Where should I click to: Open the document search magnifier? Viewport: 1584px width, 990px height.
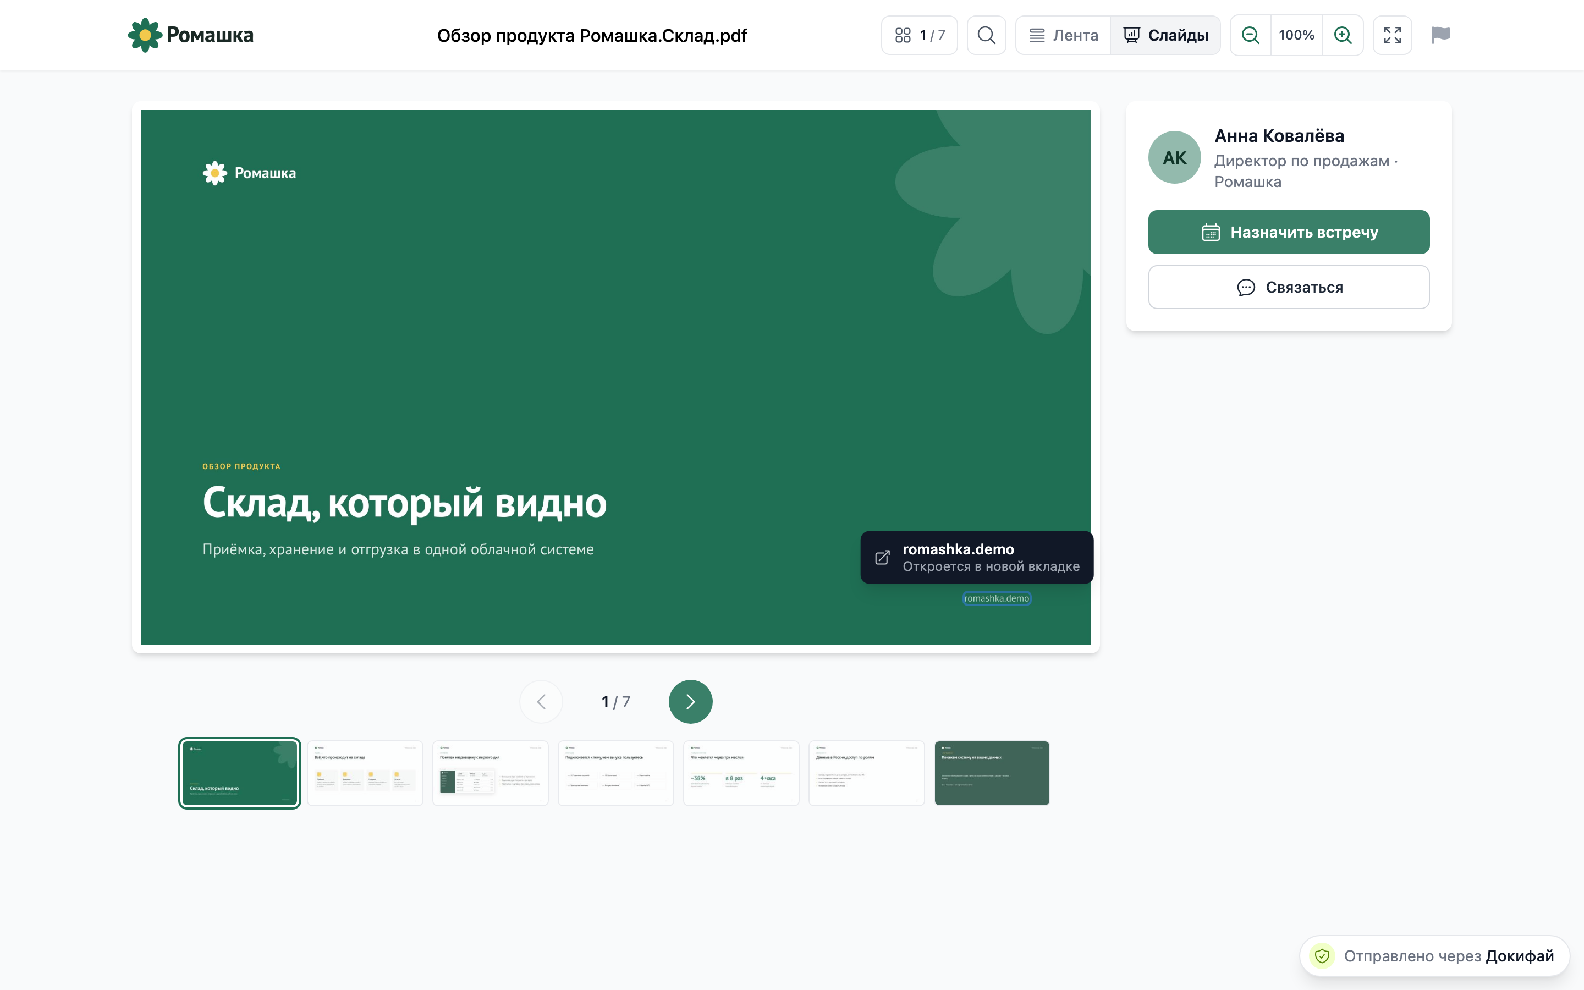point(986,35)
